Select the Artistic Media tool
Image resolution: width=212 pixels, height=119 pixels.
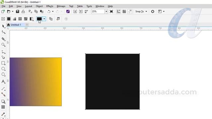[x=3, y=58]
